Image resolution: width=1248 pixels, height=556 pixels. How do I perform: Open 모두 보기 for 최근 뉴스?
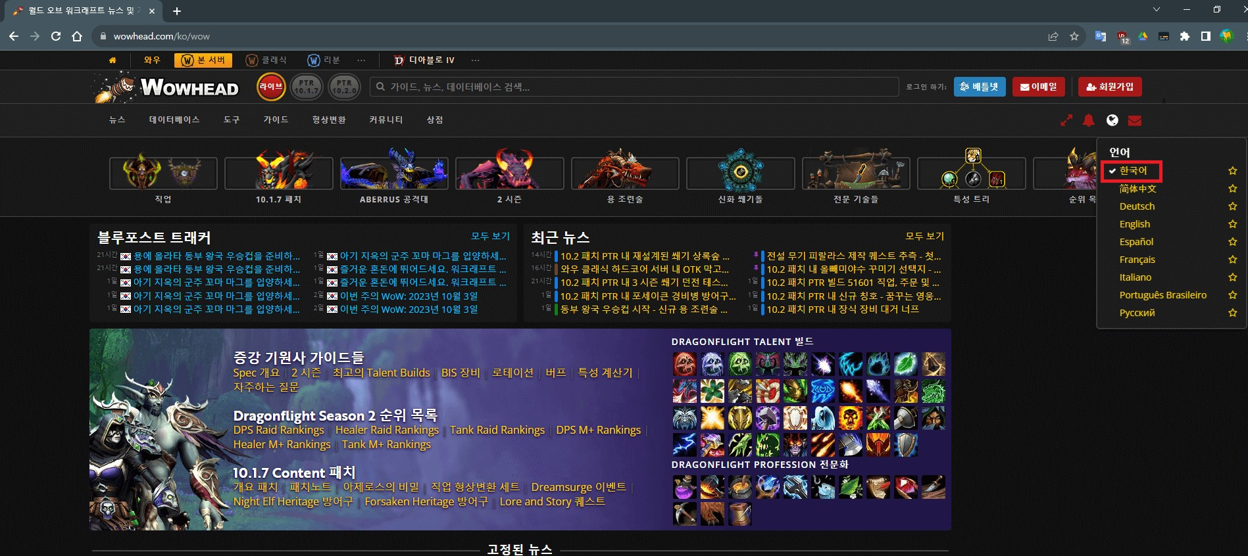tap(924, 236)
